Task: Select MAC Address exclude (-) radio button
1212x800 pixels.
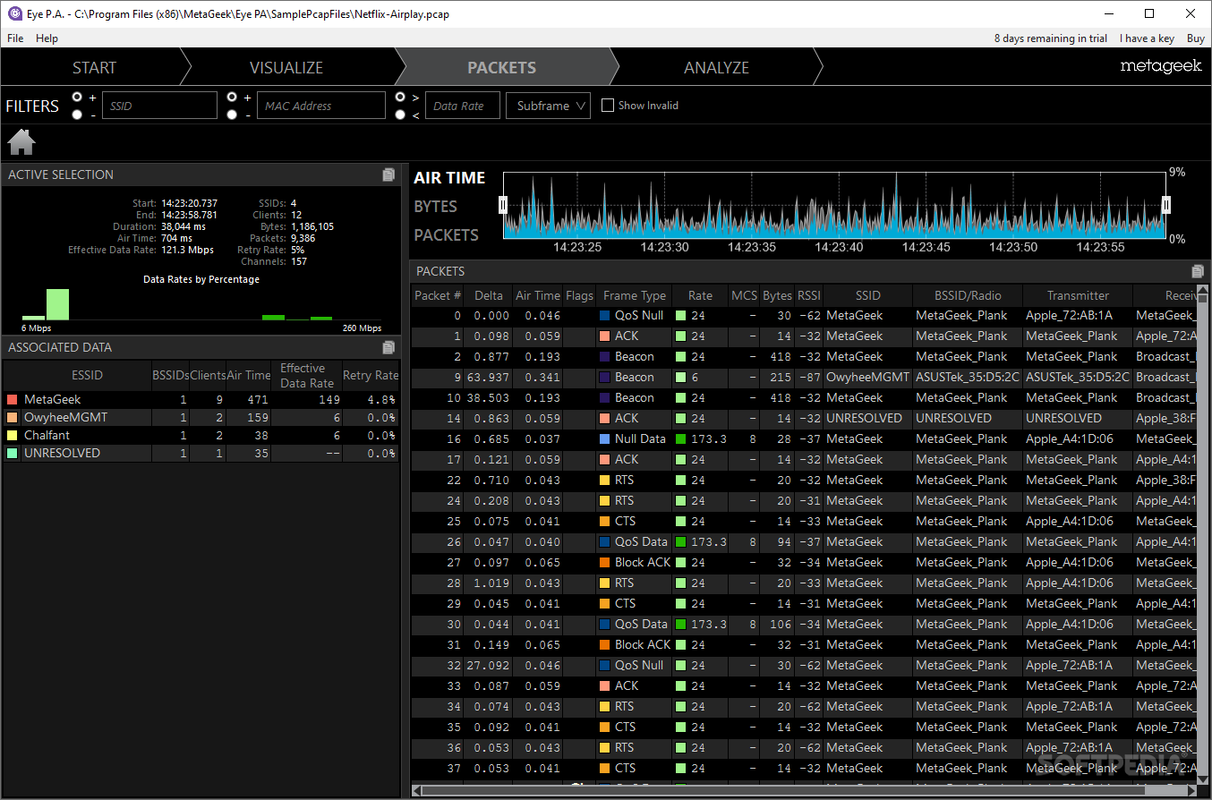Action: 233,114
